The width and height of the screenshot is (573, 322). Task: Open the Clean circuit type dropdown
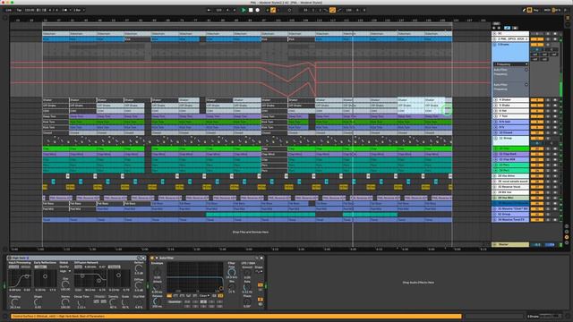204,296
